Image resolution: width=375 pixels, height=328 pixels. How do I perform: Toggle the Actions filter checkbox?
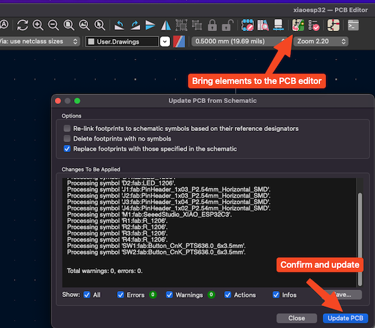point(228,295)
